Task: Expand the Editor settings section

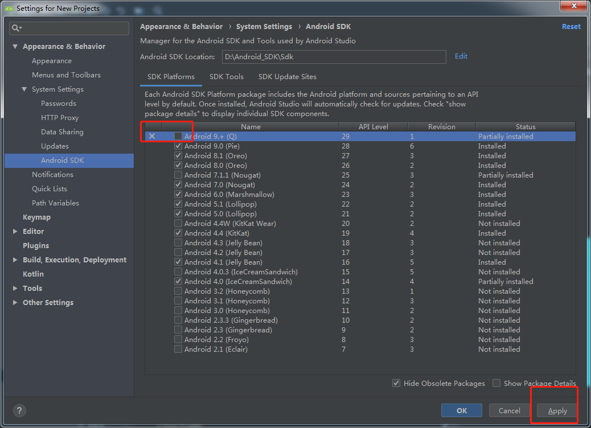Action: (x=16, y=231)
